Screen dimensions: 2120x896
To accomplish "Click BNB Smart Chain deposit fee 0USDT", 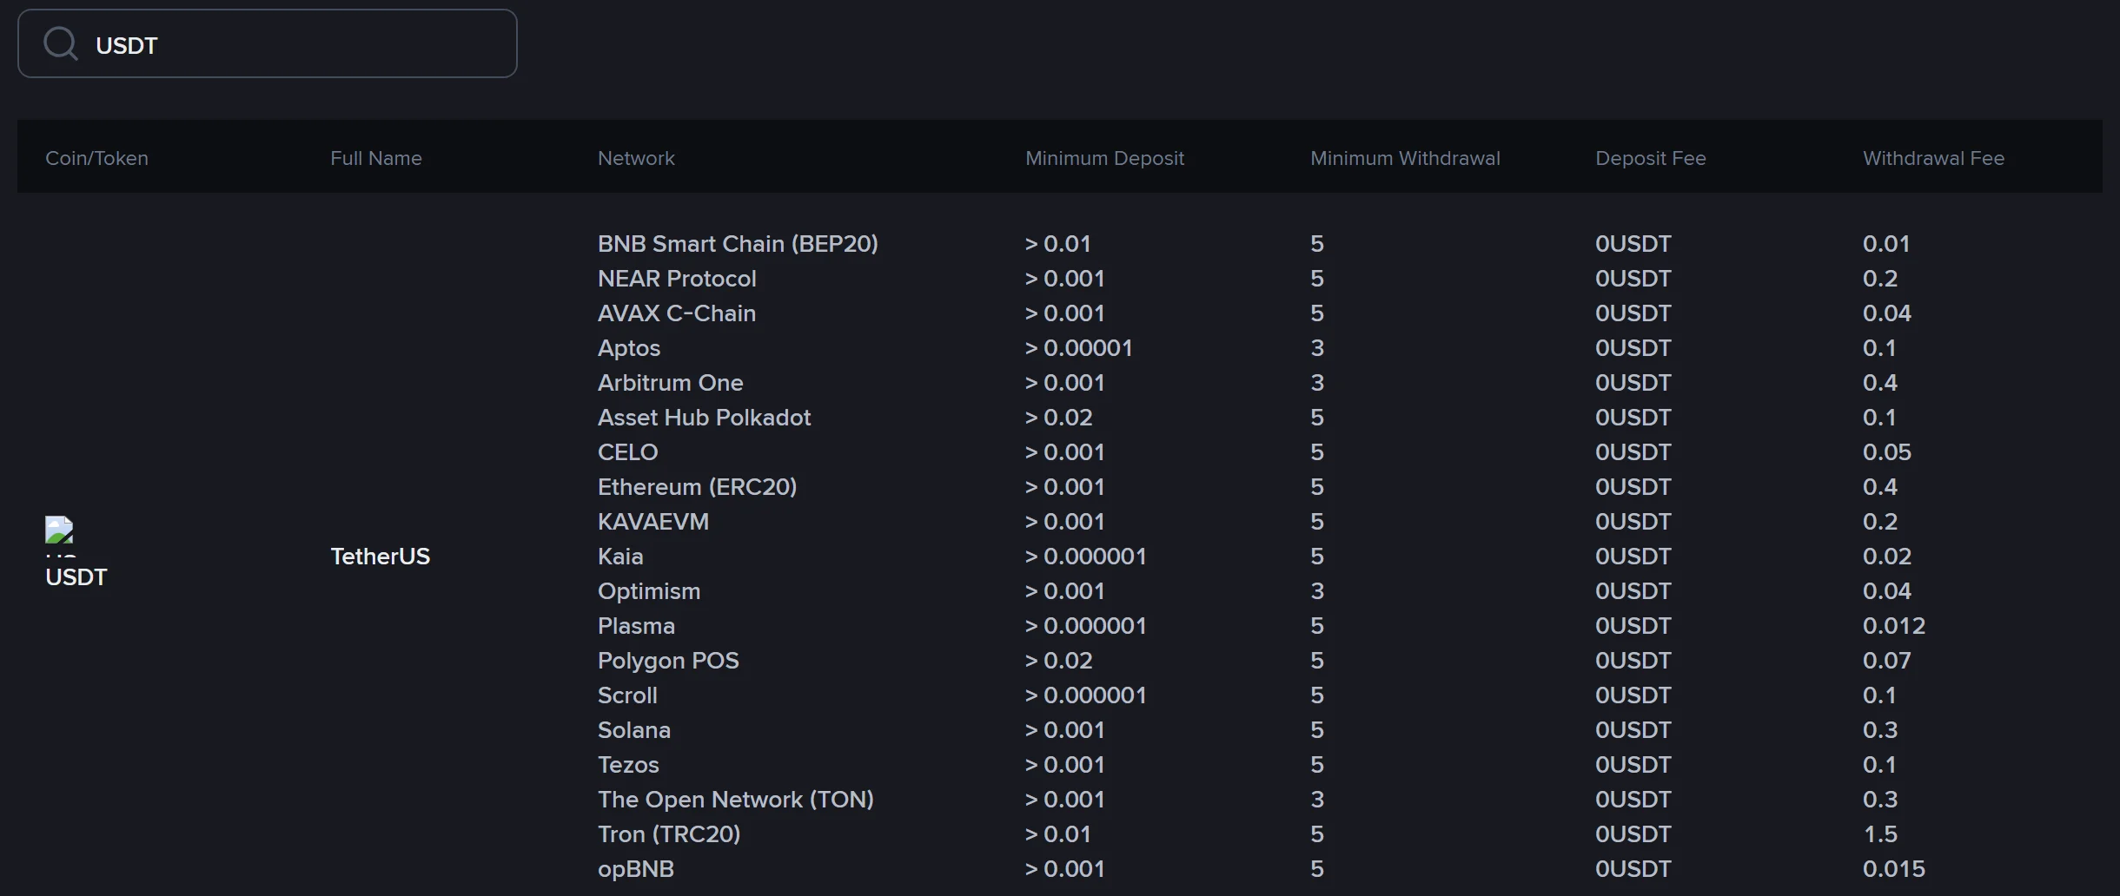I will tap(1633, 244).
